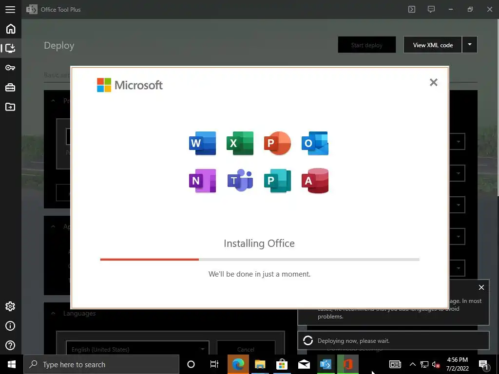Open Microsoft Edge from the taskbar

pos(238,364)
